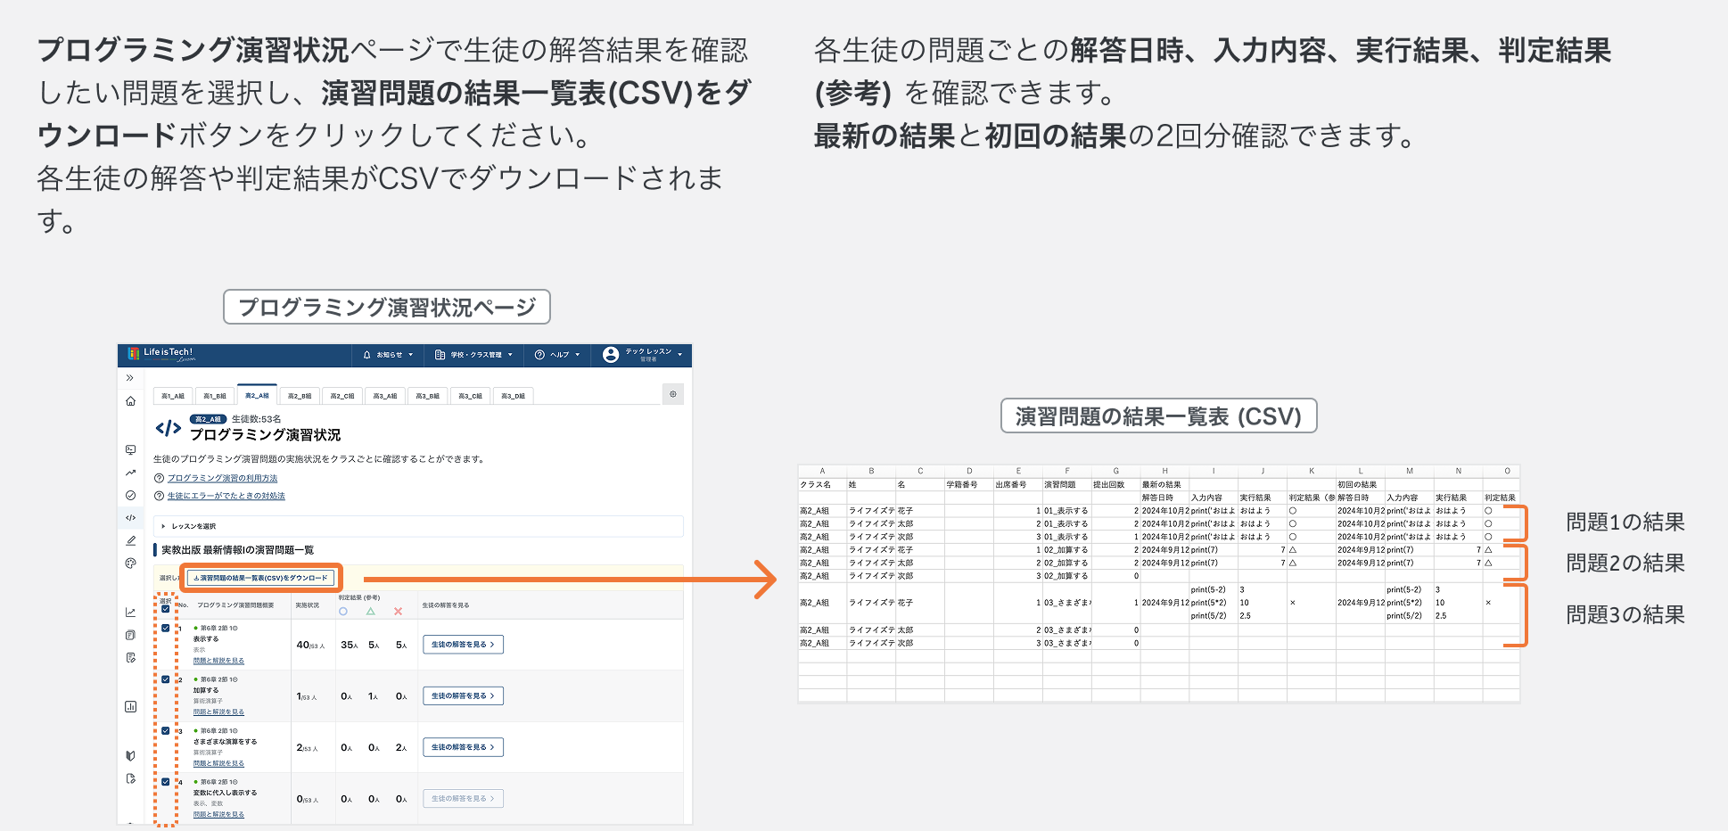Switch to the 高2_B組 class tab
This screenshot has height=831, width=1728.
300,396
